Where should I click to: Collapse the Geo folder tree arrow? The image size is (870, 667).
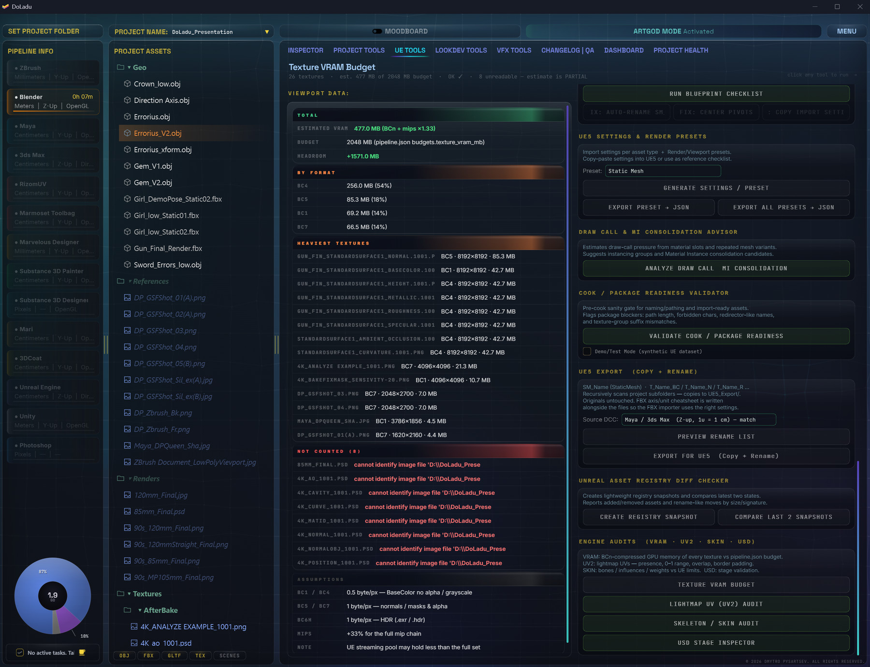click(129, 68)
